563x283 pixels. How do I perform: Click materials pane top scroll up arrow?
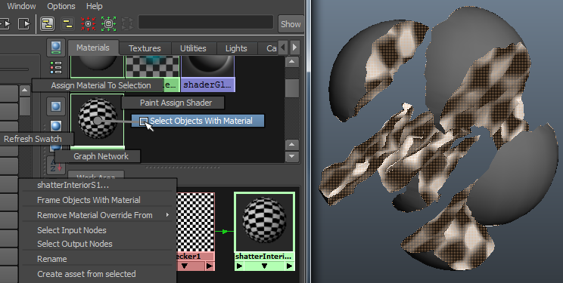click(x=292, y=62)
